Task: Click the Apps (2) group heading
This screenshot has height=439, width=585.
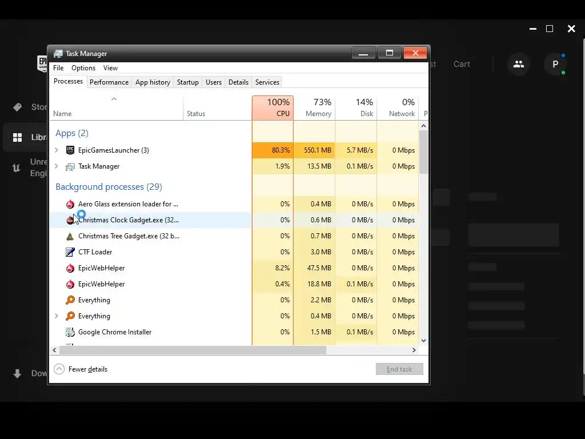Action: (72, 133)
